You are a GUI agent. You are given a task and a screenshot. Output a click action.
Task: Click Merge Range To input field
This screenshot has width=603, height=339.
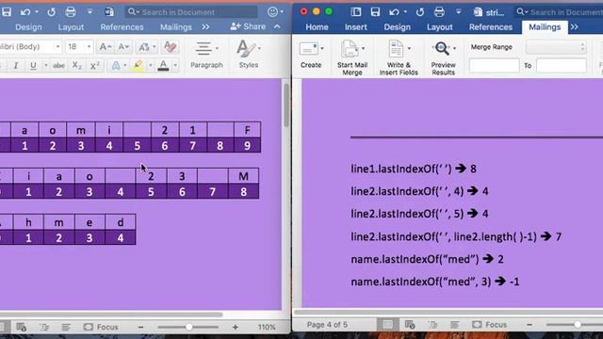(562, 66)
